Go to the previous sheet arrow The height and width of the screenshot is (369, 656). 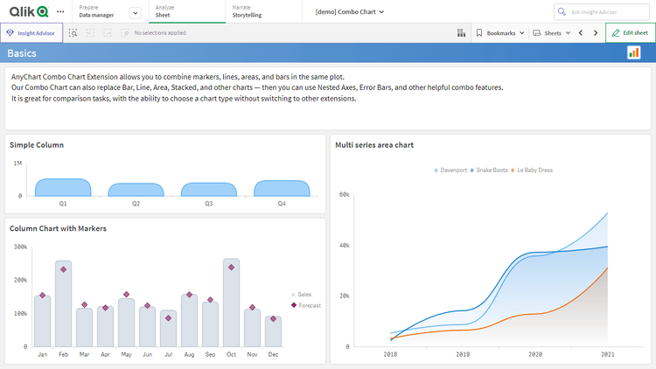coord(580,32)
